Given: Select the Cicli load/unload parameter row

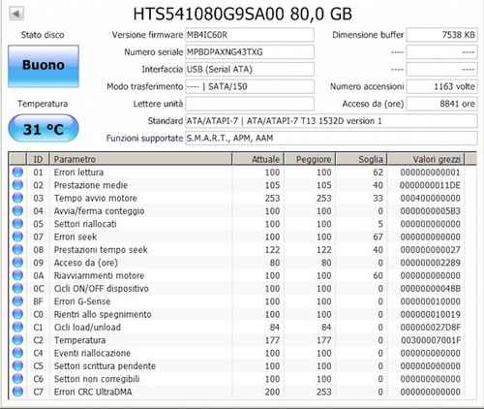Looking at the screenshot, I should 242,327.
